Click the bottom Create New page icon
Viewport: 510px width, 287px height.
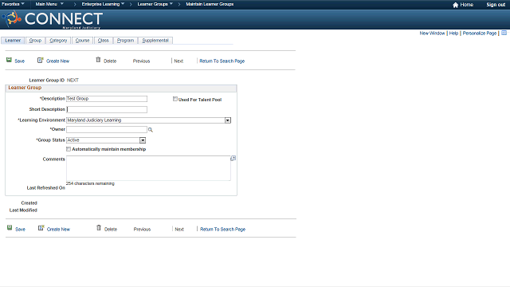41,228
